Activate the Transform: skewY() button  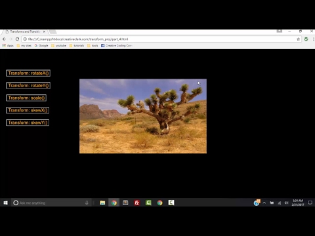tap(28, 123)
